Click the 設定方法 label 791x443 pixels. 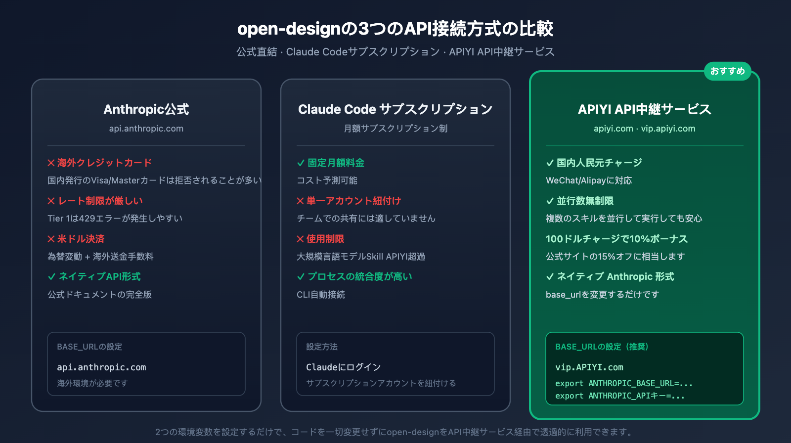pyautogui.click(x=322, y=347)
